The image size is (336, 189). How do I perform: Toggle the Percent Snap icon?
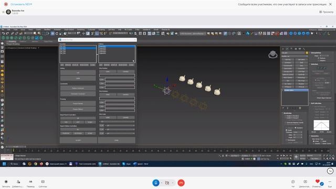click(101, 34)
